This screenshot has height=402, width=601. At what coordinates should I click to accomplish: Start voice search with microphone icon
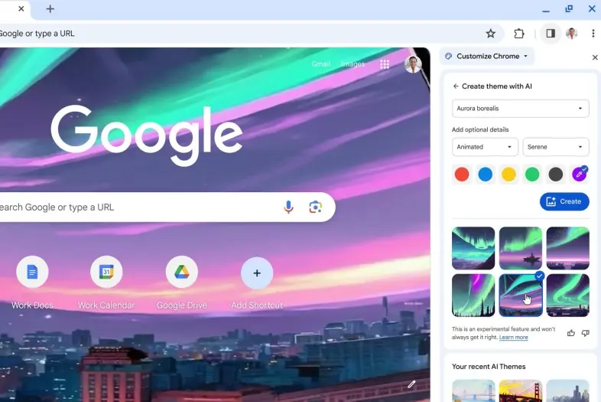pos(288,207)
